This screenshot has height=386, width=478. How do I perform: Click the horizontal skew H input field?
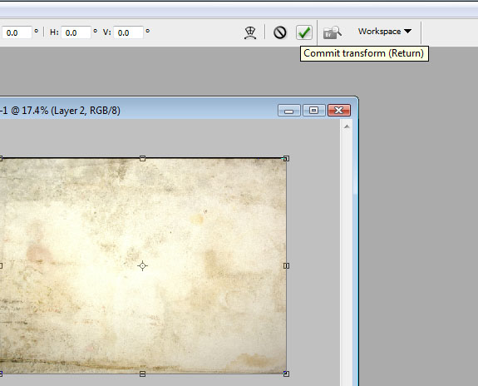tap(76, 32)
